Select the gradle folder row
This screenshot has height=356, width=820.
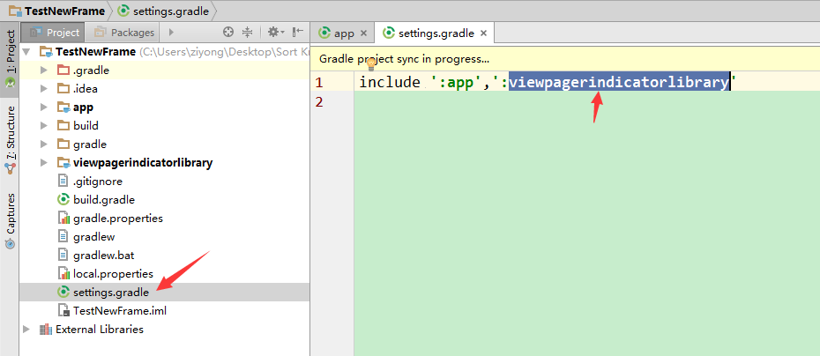coord(165,145)
